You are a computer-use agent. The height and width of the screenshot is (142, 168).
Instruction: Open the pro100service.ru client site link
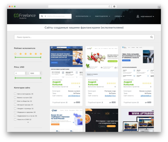tap(74, 96)
